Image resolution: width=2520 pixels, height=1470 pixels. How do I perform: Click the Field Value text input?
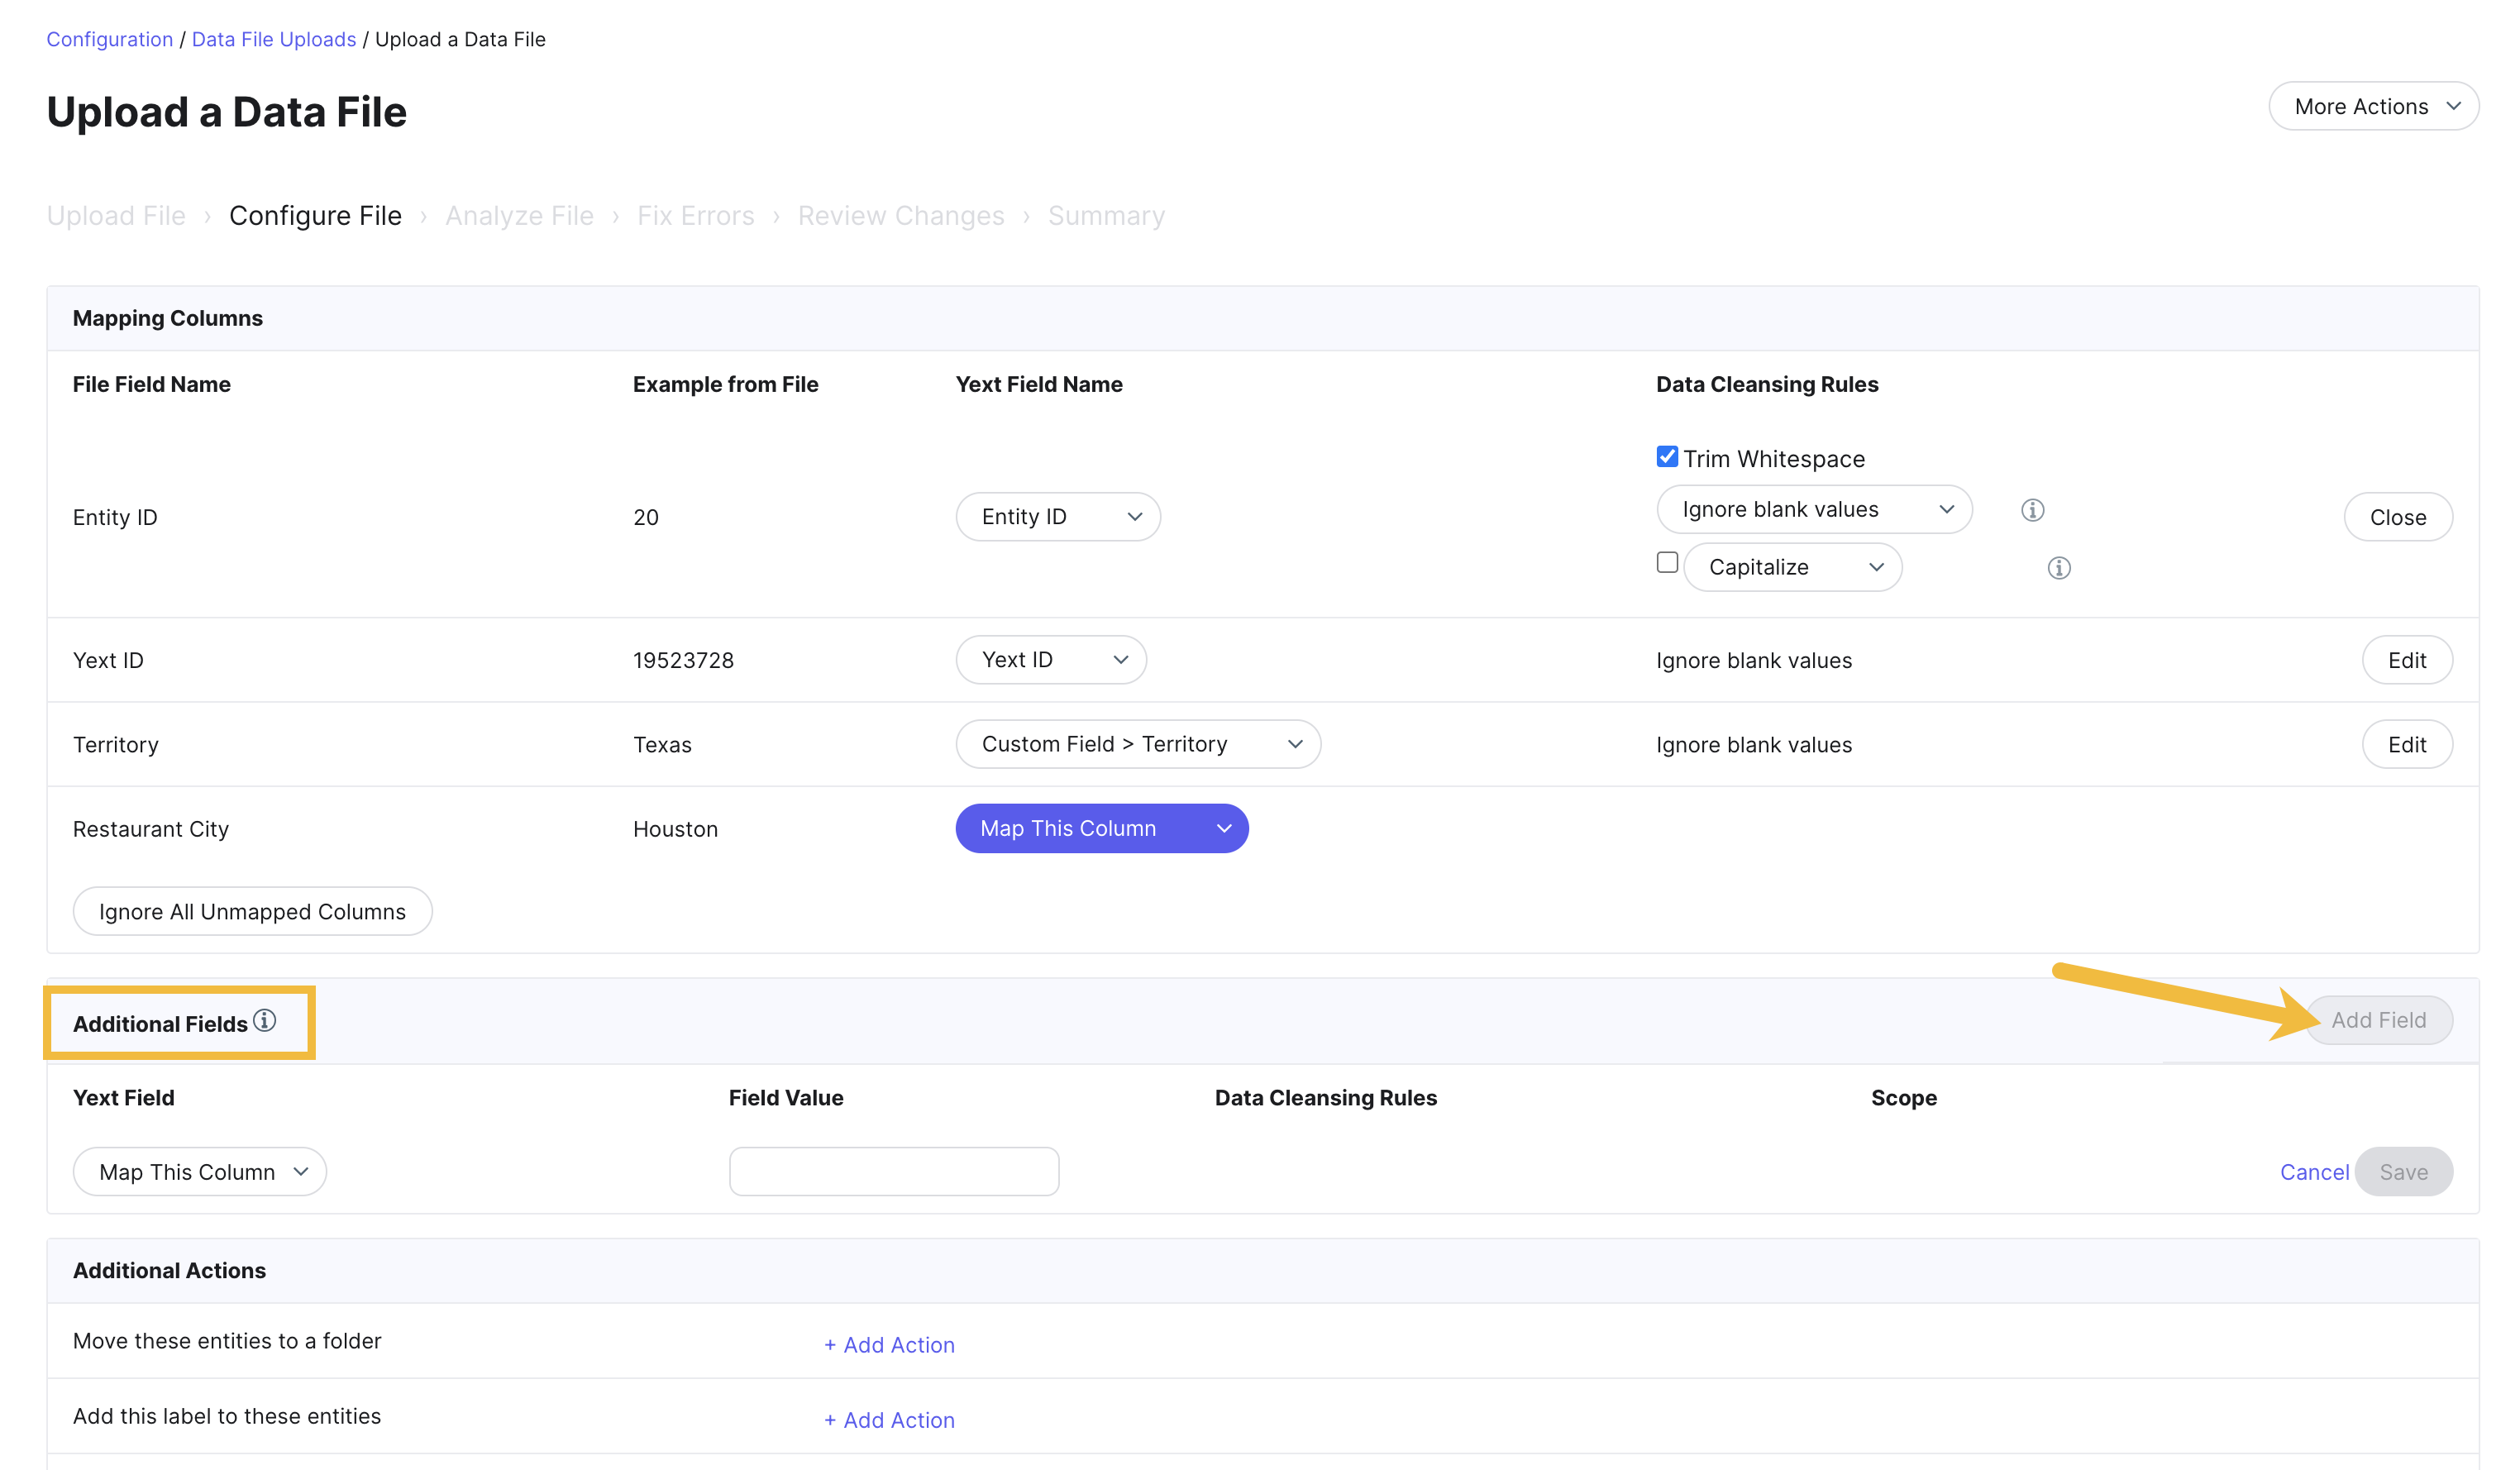[893, 1171]
